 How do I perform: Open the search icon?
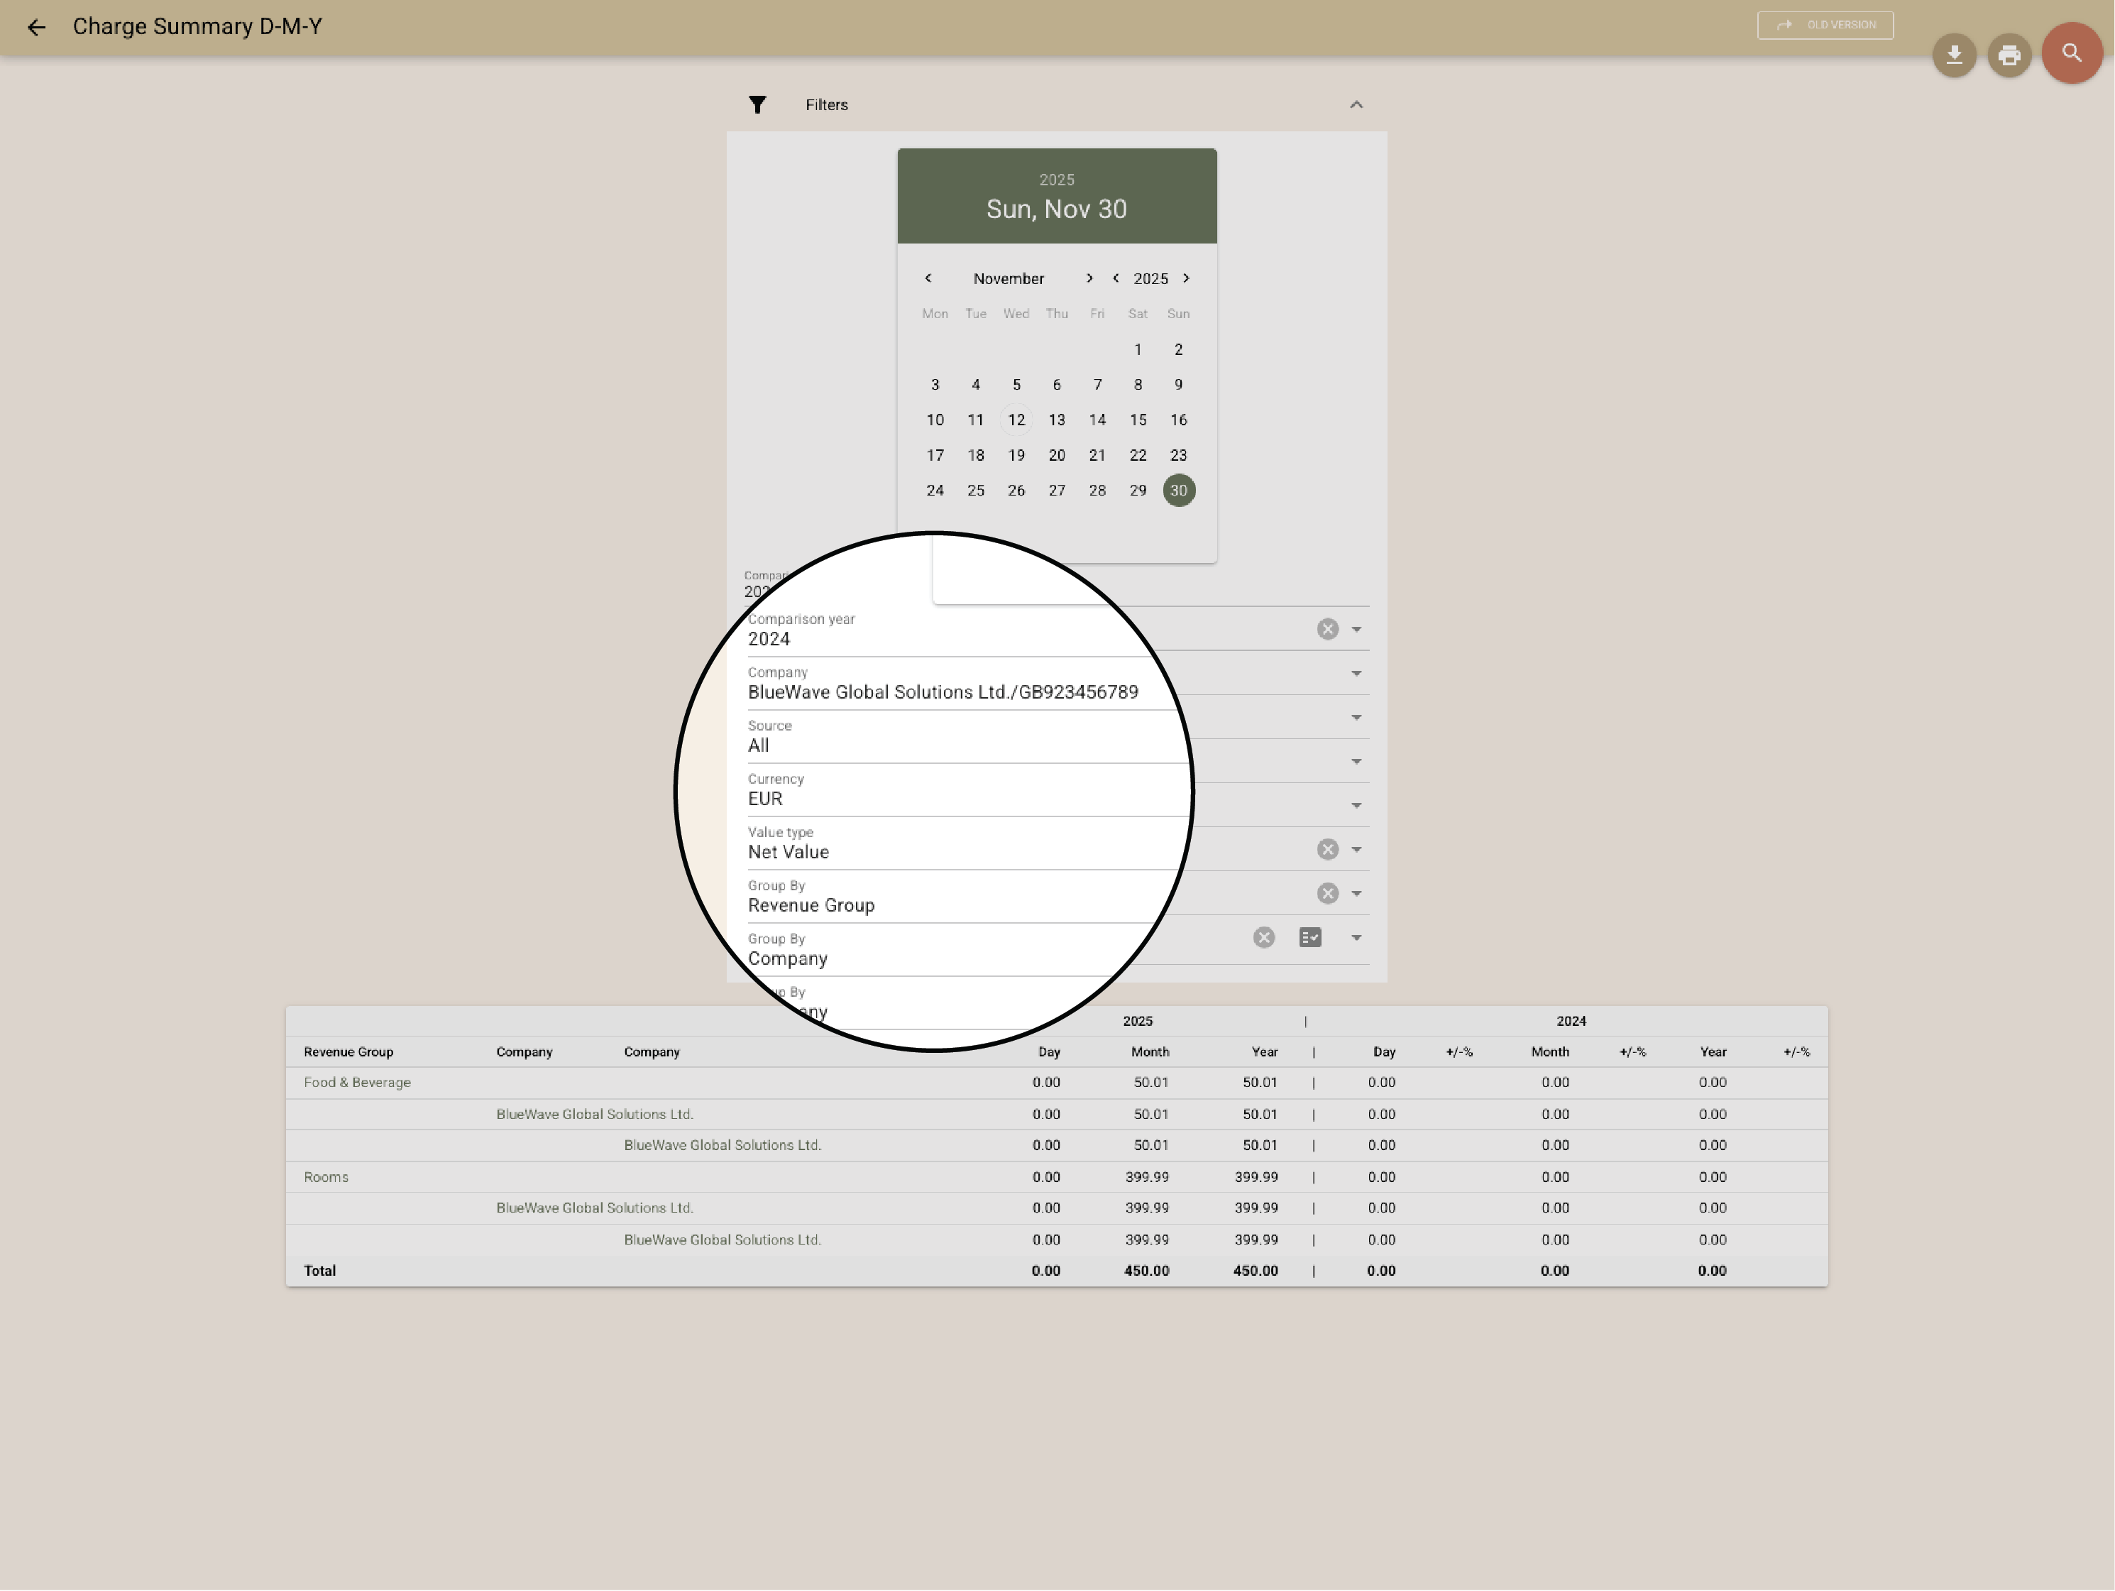[2071, 53]
